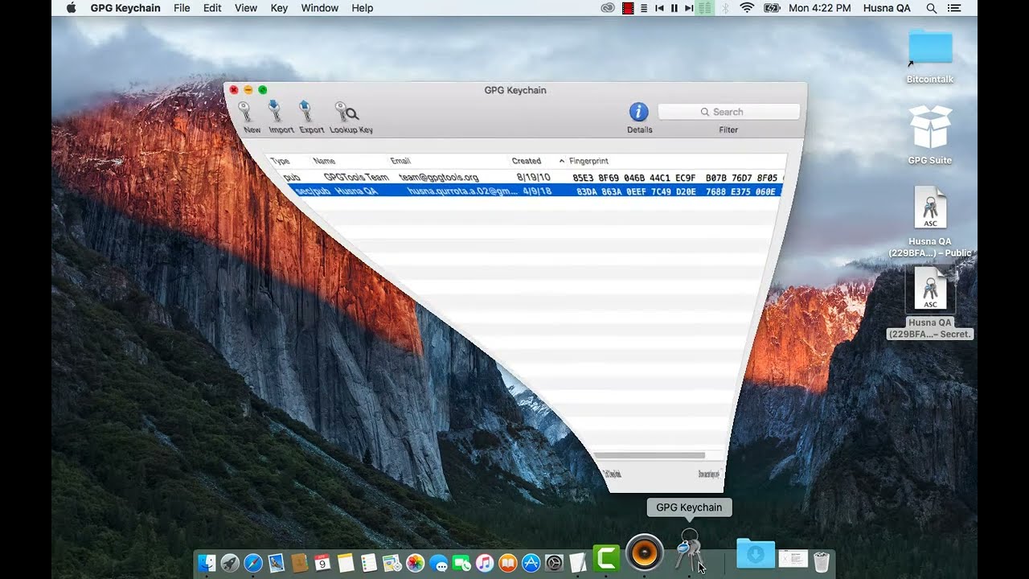The height and width of the screenshot is (579, 1029).
Task: Open Photos in the Dock
Action: click(x=415, y=562)
